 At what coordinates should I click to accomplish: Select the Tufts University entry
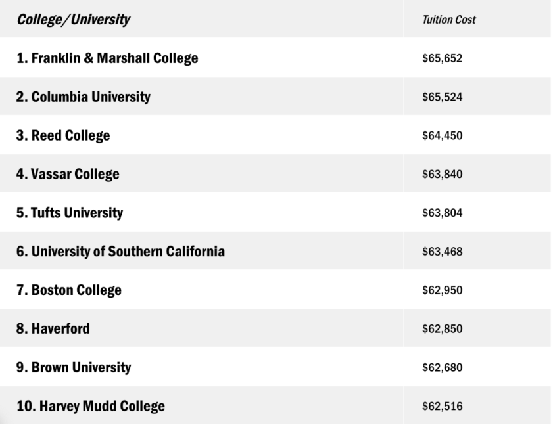click(70, 213)
